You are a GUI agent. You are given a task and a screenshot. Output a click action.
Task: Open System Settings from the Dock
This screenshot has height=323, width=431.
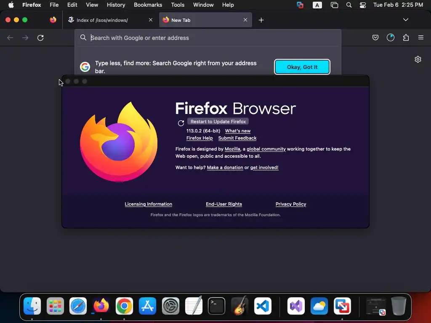pos(170,306)
